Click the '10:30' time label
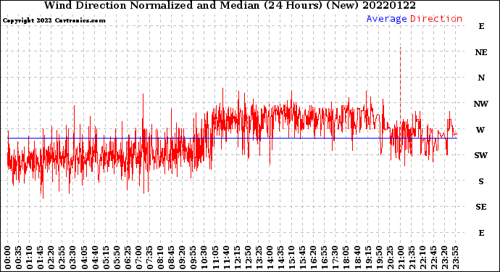Screen dimensions: 500x272 click(x=204, y=258)
